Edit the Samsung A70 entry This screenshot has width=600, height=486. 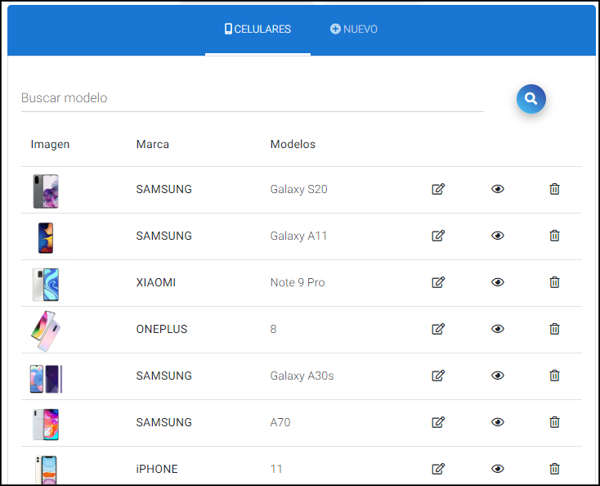[438, 422]
